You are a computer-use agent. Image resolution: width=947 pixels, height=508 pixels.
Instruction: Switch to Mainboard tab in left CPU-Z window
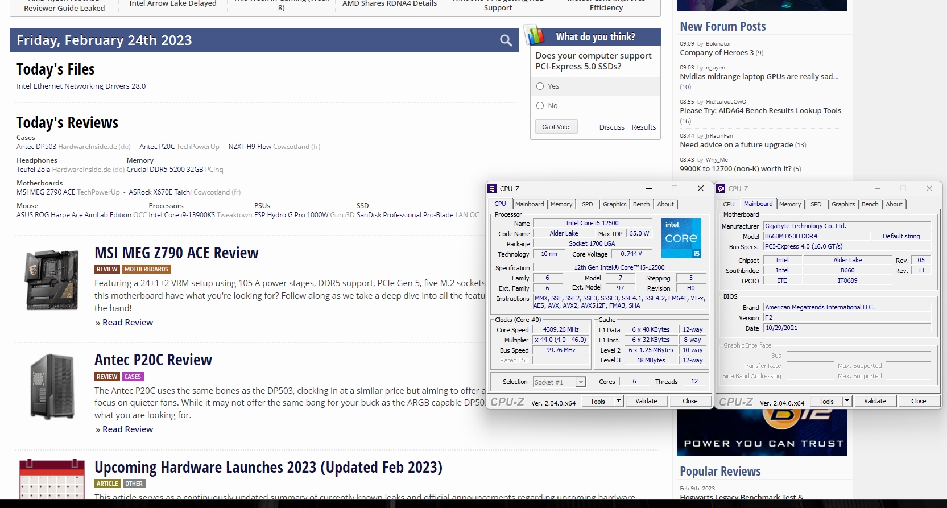[530, 204]
